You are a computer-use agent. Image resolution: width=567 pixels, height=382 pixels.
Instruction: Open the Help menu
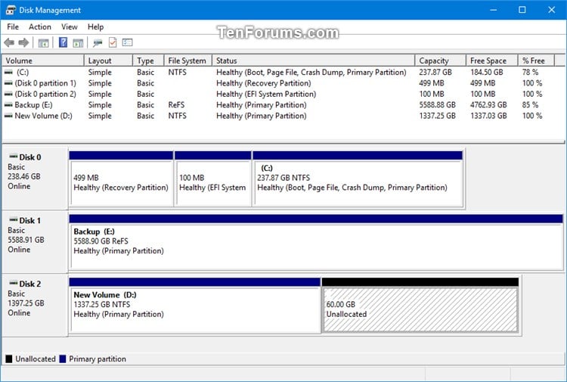95,26
